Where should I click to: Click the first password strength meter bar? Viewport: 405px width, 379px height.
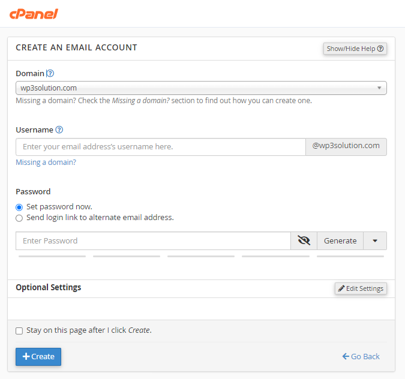tap(52, 256)
